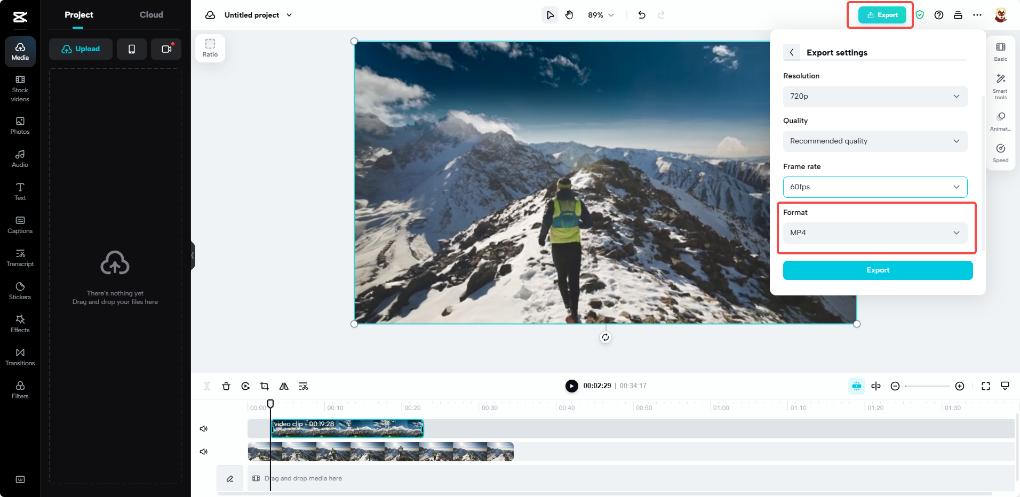Image resolution: width=1020 pixels, height=497 pixels.
Task: Zoom out the timeline
Action: (x=895, y=386)
